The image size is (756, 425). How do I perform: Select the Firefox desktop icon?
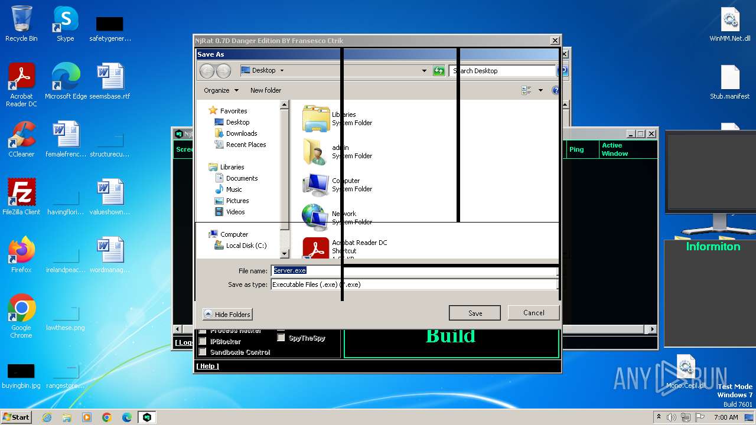tap(21, 255)
